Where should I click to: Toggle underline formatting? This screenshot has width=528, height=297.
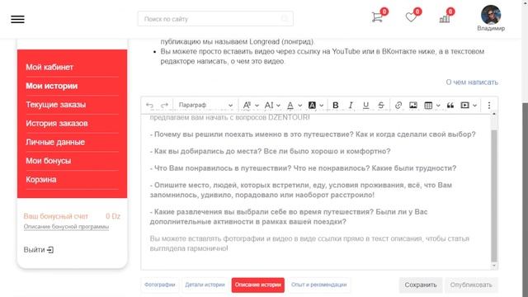pyautogui.click(x=365, y=106)
